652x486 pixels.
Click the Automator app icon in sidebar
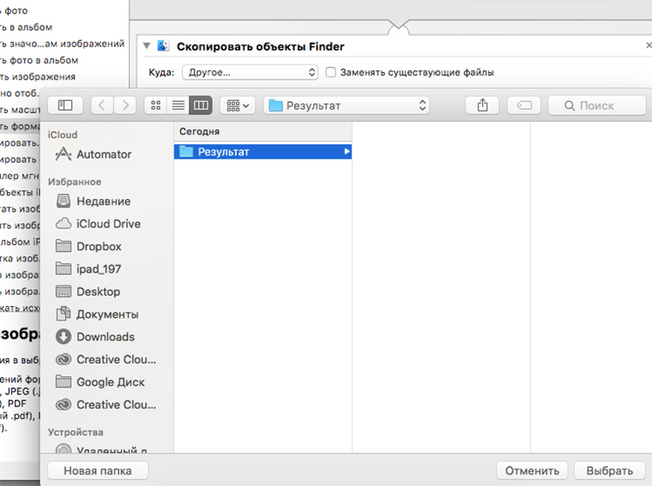tap(63, 154)
